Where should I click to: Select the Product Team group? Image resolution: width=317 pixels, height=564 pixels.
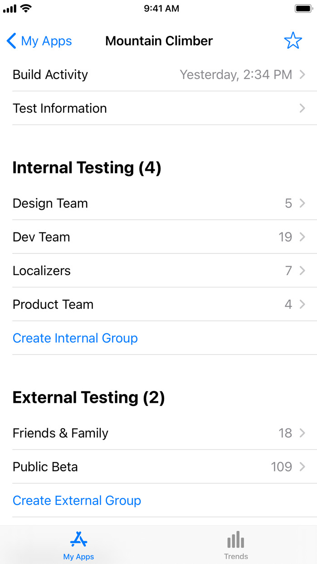click(53, 304)
